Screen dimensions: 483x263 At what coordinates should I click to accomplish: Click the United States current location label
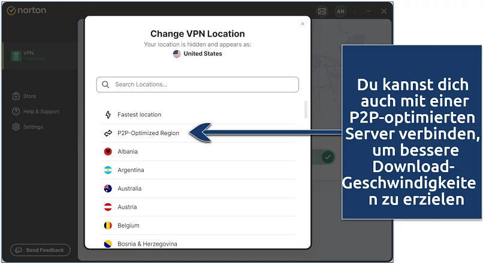[x=203, y=54]
